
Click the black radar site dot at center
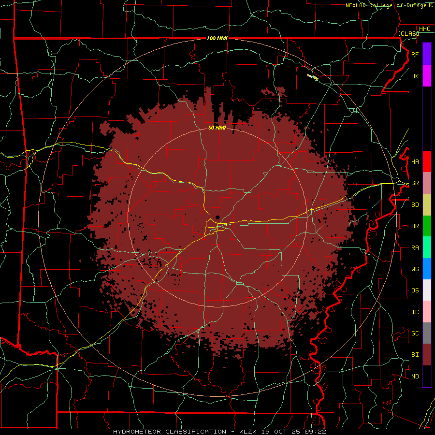click(217, 217)
